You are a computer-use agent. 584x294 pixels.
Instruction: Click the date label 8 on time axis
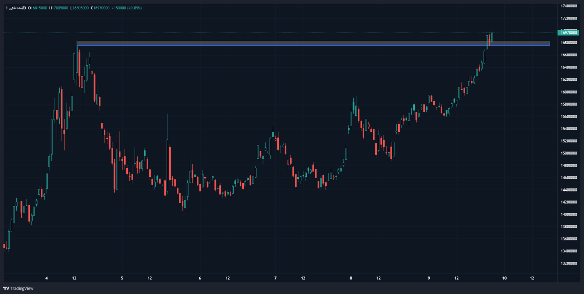[351, 278]
